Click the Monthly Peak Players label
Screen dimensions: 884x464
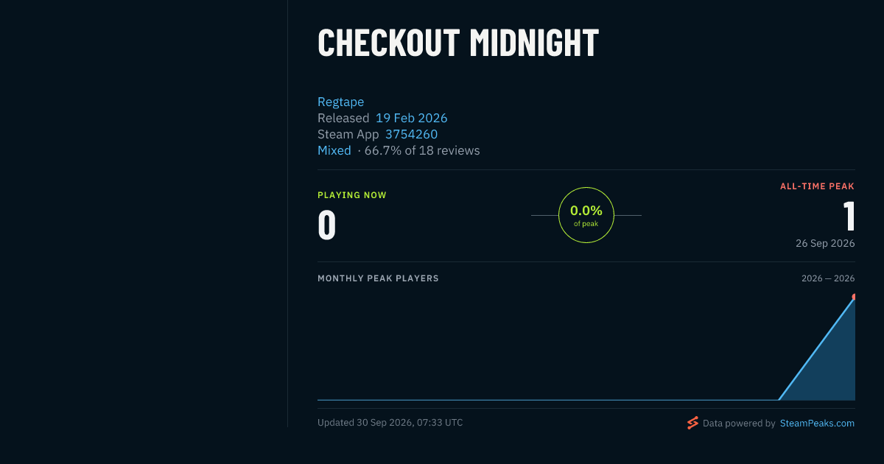[x=378, y=278]
